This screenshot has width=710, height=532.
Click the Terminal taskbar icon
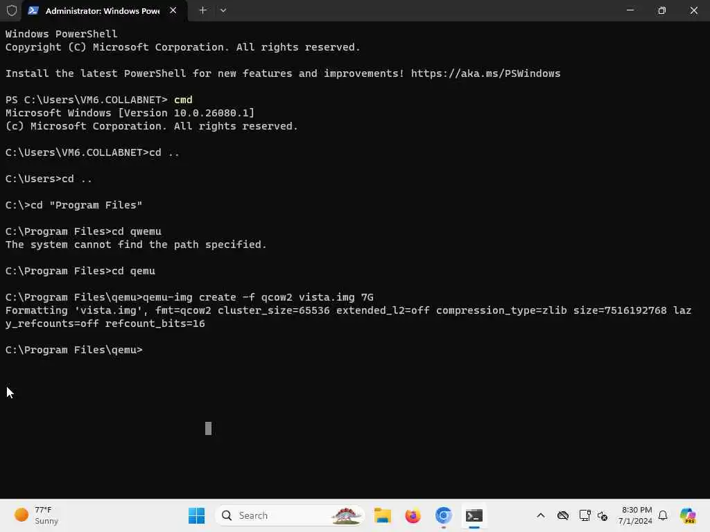(474, 515)
